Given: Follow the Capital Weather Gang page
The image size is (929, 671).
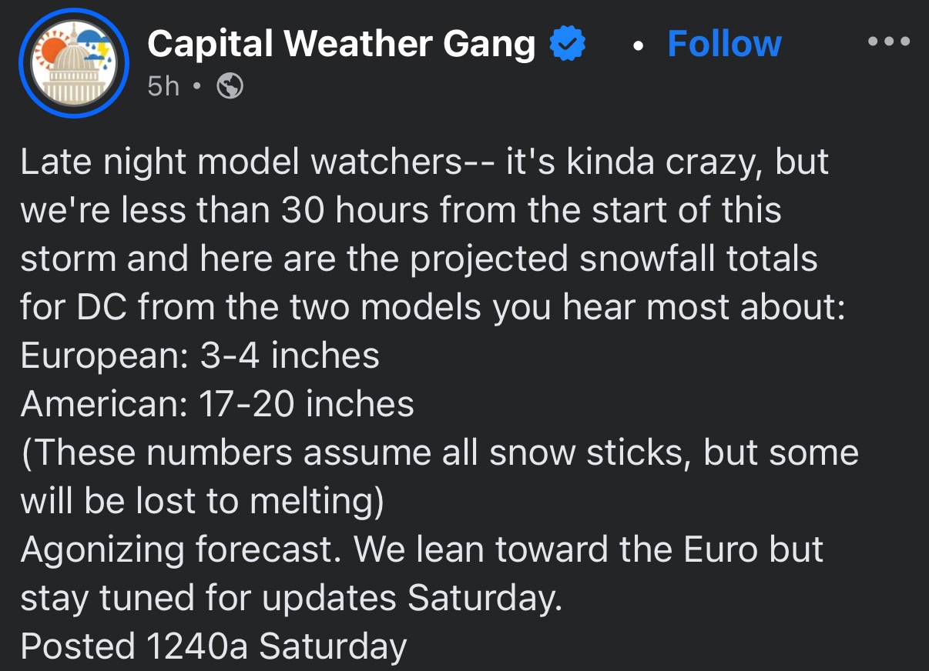Looking at the screenshot, I should pos(724,44).
